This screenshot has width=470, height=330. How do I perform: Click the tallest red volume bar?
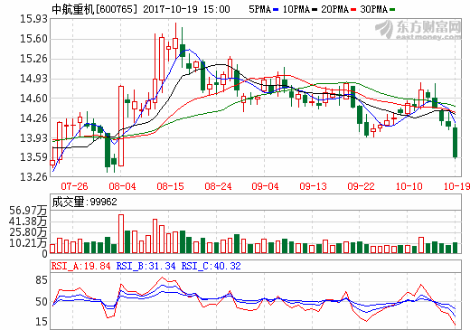(121, 233)
